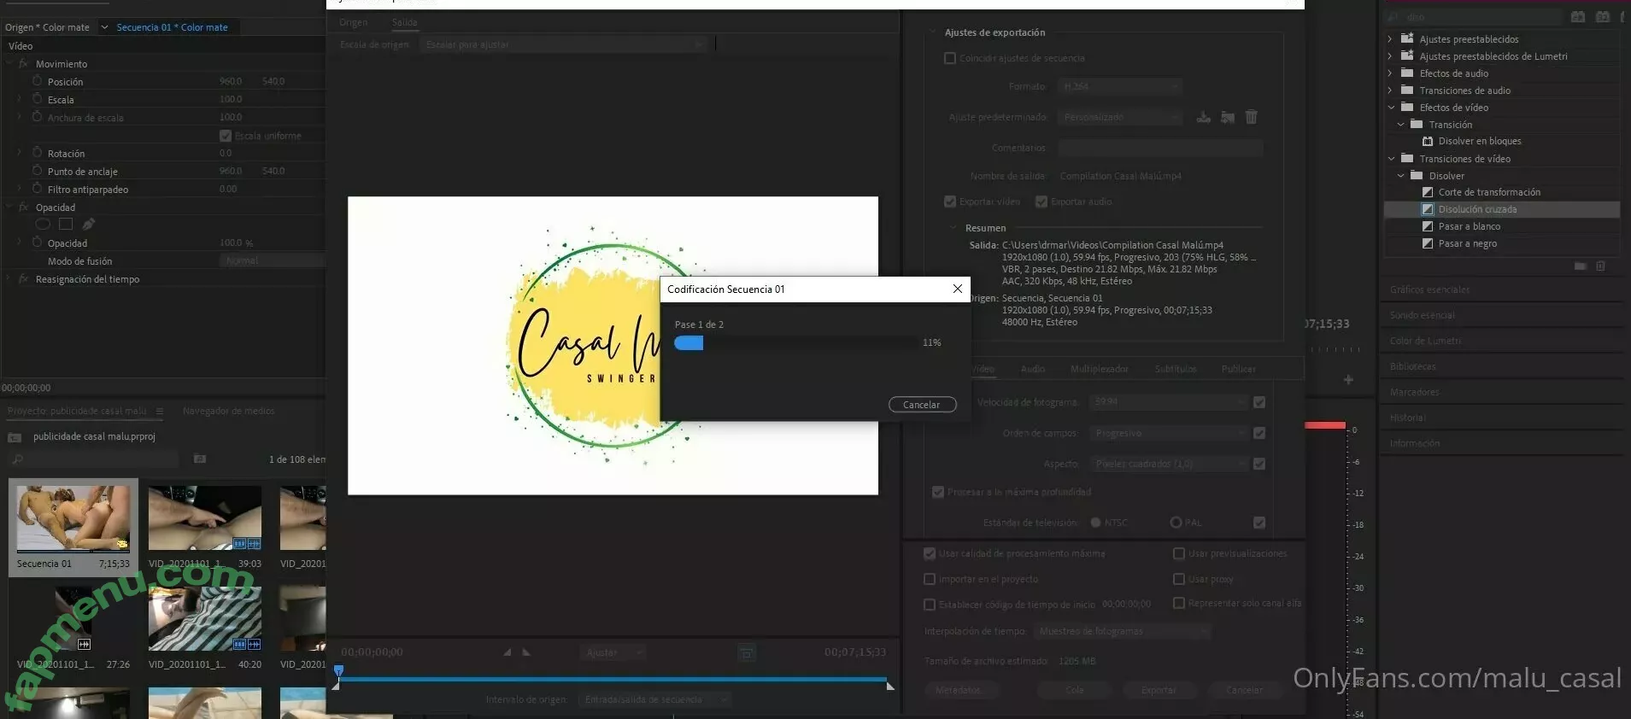Click new custom bin icon in Effects panel
The height and width of the screenshot is (719, 1631).
point(1581,266)
